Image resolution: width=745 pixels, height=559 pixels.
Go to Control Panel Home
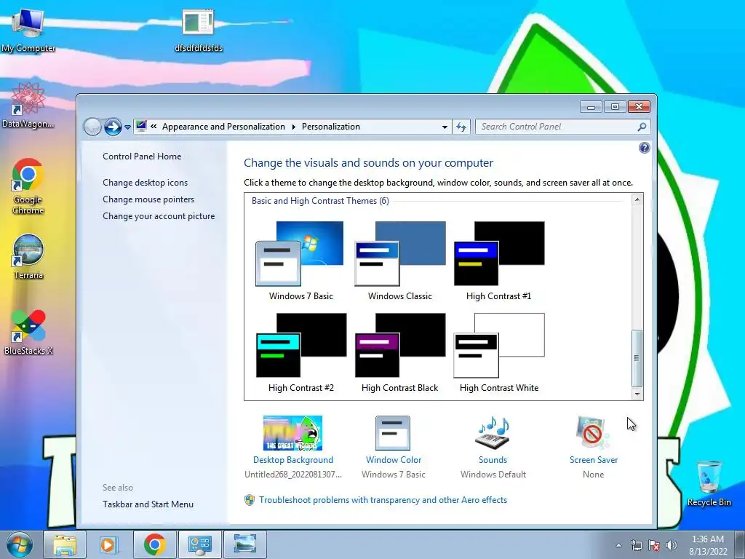(142, 156)
